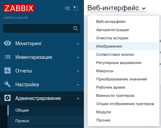The image size is (161, 128).
Task: Choose highlighted Изображения option
Action: point(123,46)
